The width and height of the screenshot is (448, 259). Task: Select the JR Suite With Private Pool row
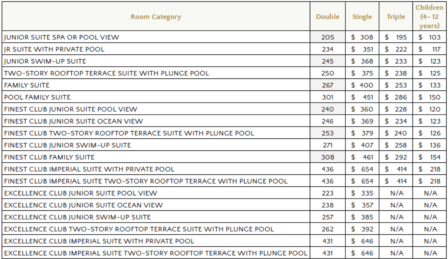click(54, 49)
